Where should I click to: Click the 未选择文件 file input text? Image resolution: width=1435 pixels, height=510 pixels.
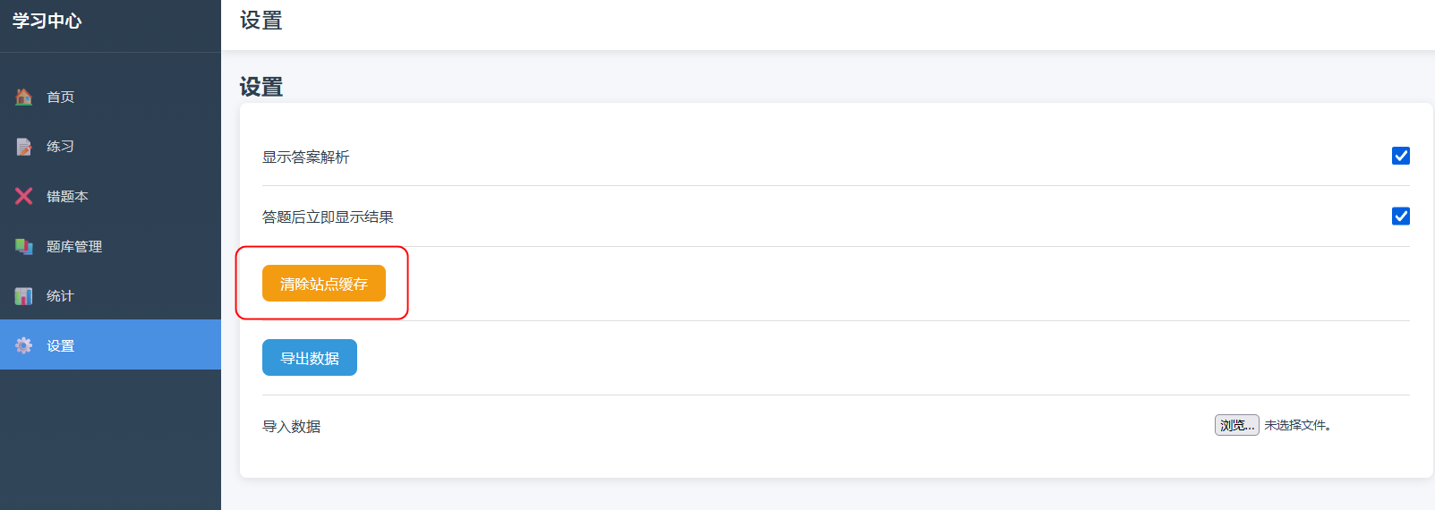point(1298,426)
